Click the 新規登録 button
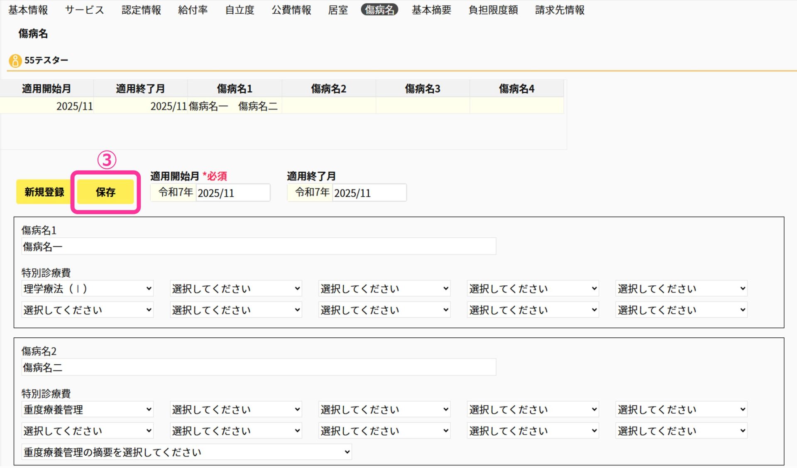 (44, 192)
